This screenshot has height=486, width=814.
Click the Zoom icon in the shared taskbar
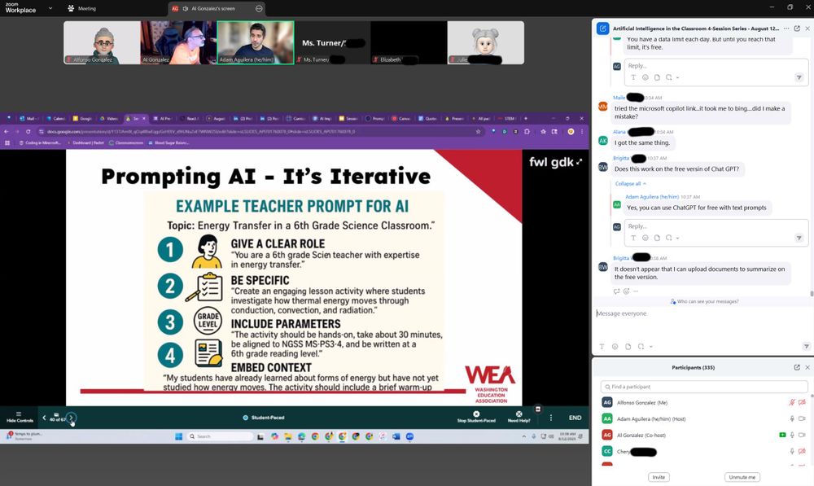(409, 436)
